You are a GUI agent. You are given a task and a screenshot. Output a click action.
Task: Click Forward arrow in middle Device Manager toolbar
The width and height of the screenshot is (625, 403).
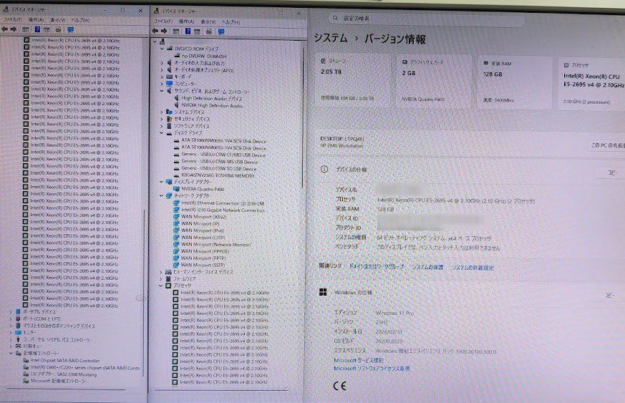pos(164,31)
